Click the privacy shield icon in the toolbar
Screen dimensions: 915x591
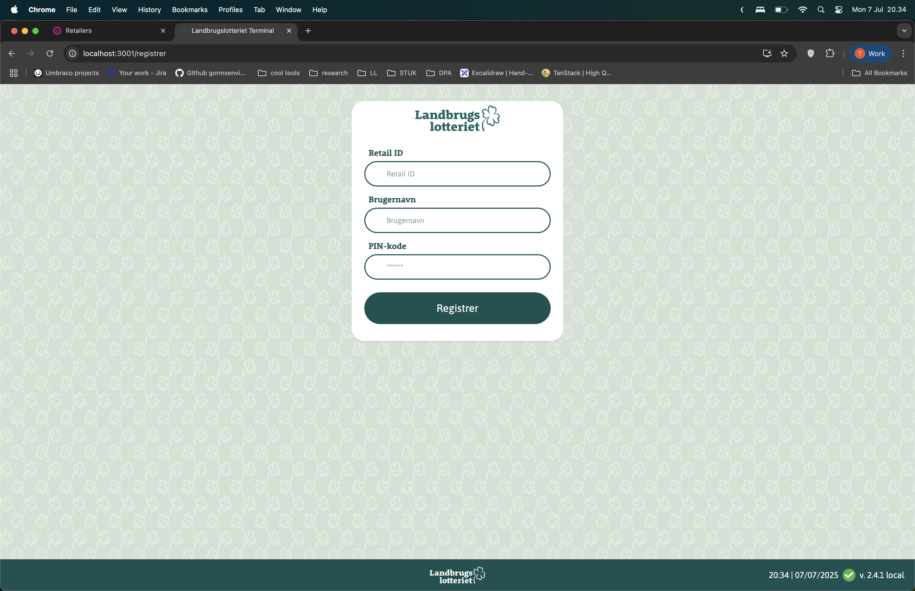click(x=811, y=53)
